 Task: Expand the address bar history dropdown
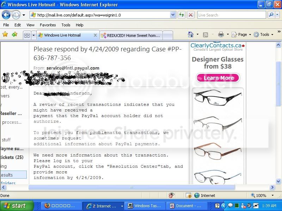point(173,15)
